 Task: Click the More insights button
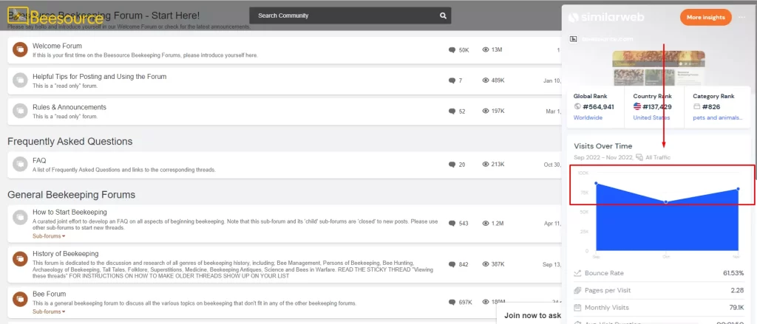705,18
